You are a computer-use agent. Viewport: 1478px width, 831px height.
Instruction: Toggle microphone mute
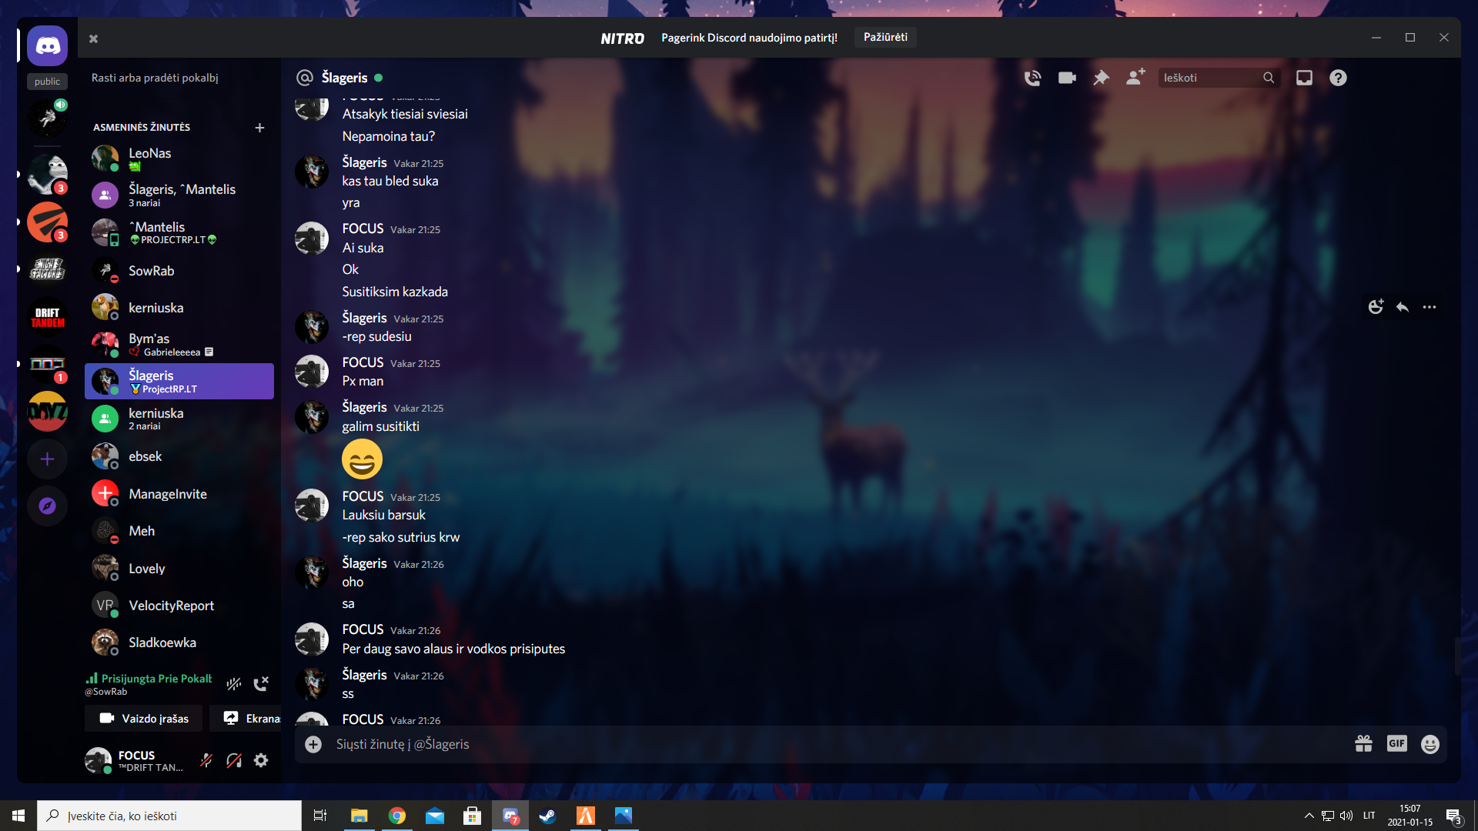coord(206,760)
